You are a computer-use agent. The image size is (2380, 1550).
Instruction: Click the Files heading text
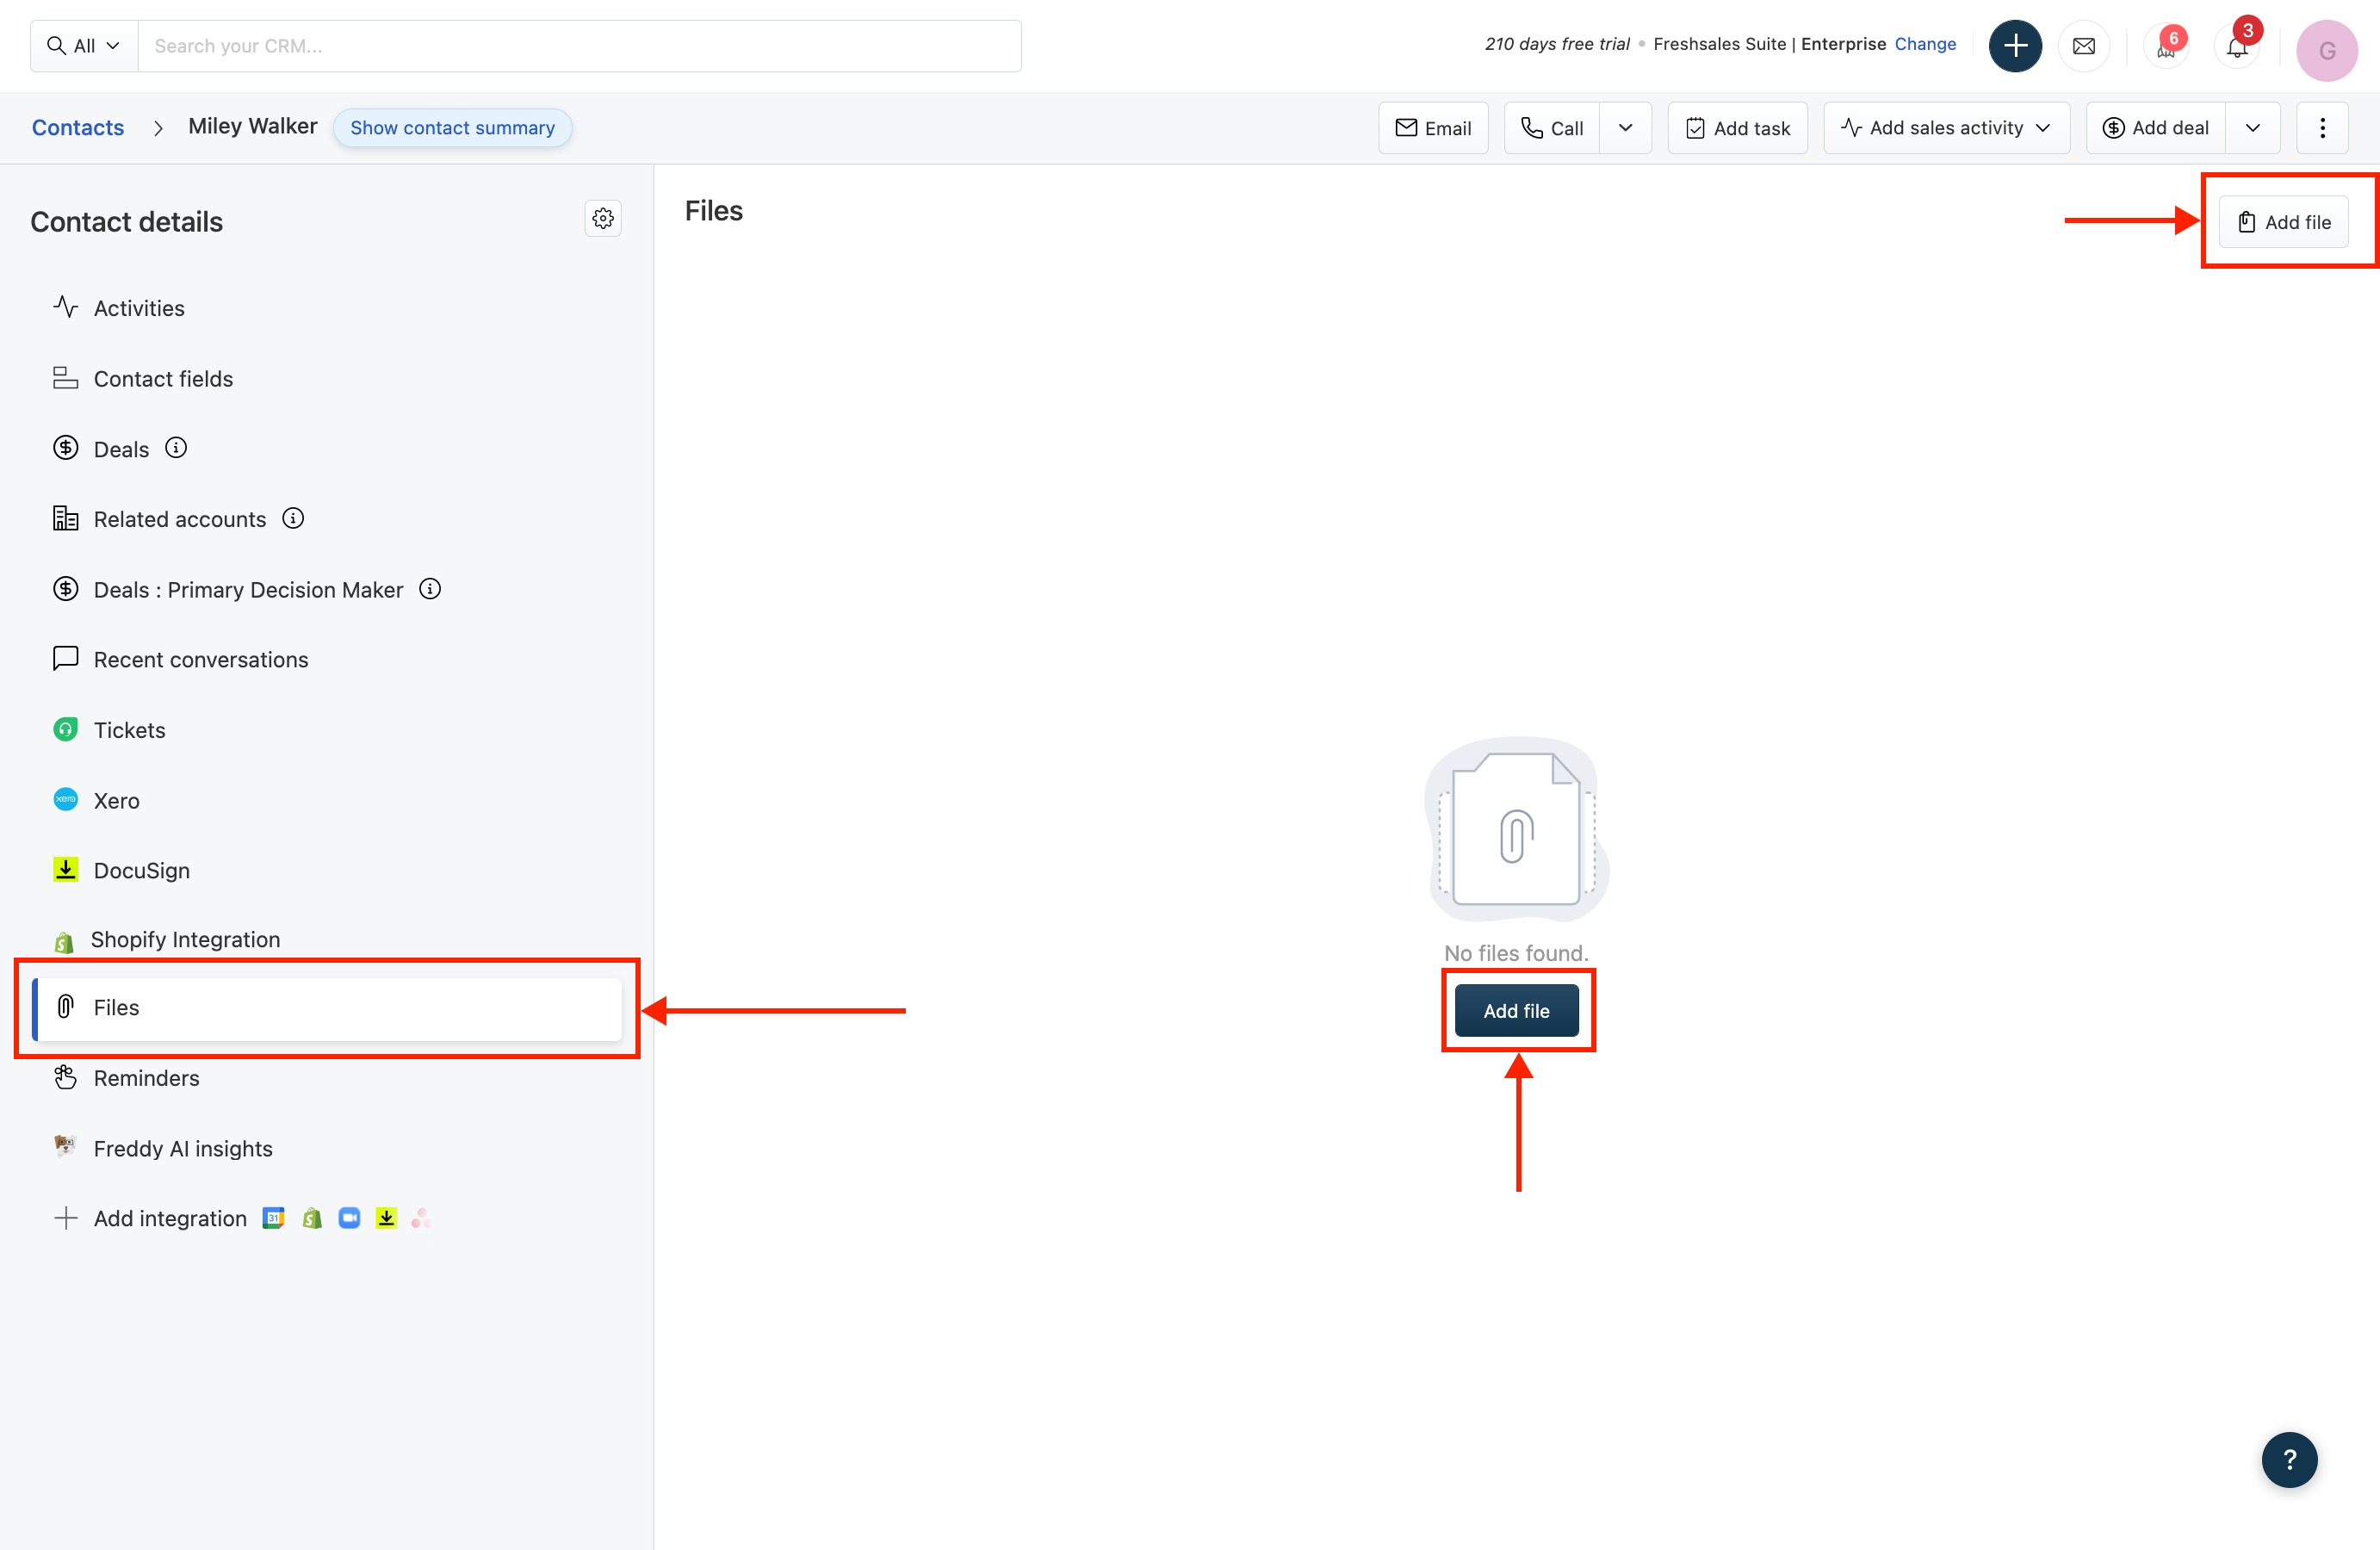[714, 211]
